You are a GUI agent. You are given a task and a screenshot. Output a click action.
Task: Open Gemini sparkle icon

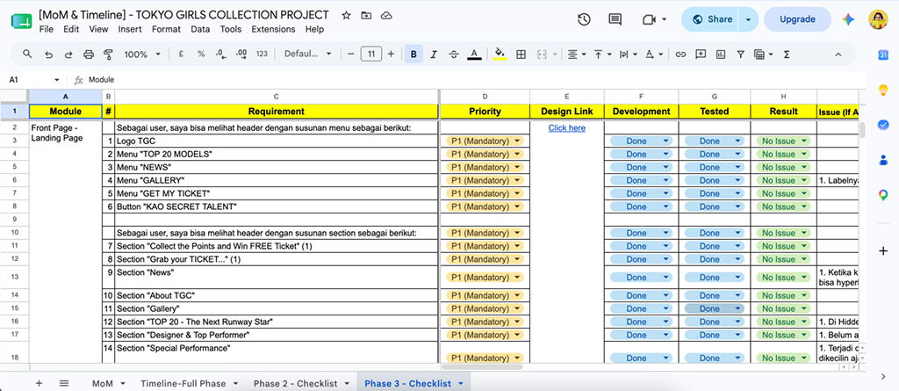tap(849, 19)
